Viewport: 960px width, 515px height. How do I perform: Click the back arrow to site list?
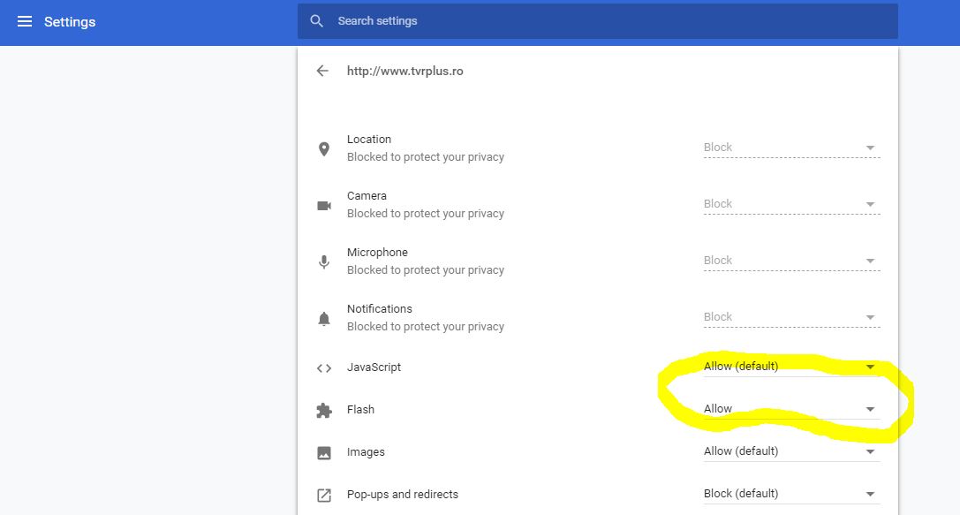pyautogui.click(x=322, y=71)
